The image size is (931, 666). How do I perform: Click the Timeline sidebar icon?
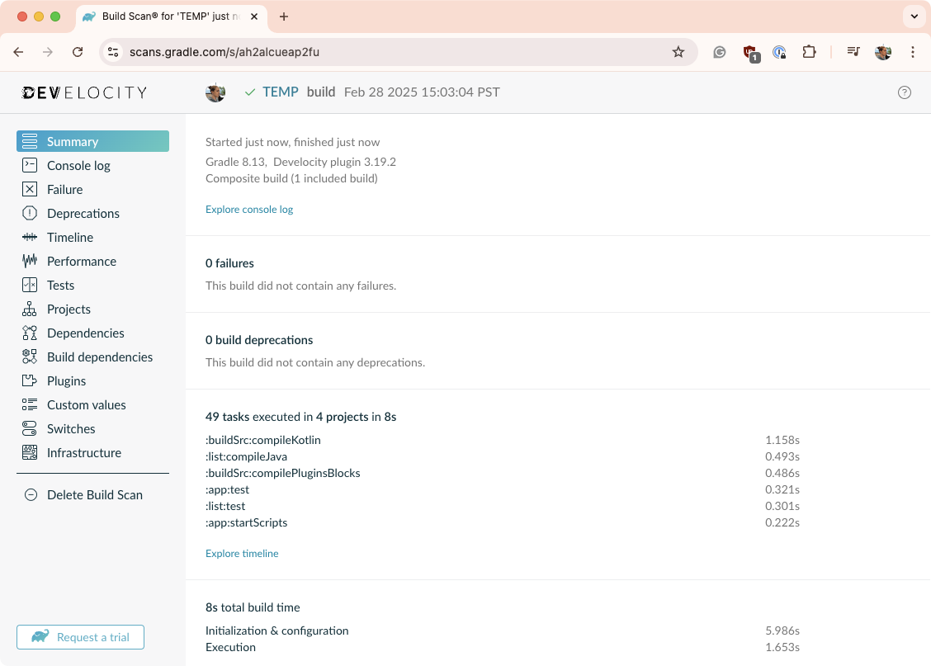[30, 237]
